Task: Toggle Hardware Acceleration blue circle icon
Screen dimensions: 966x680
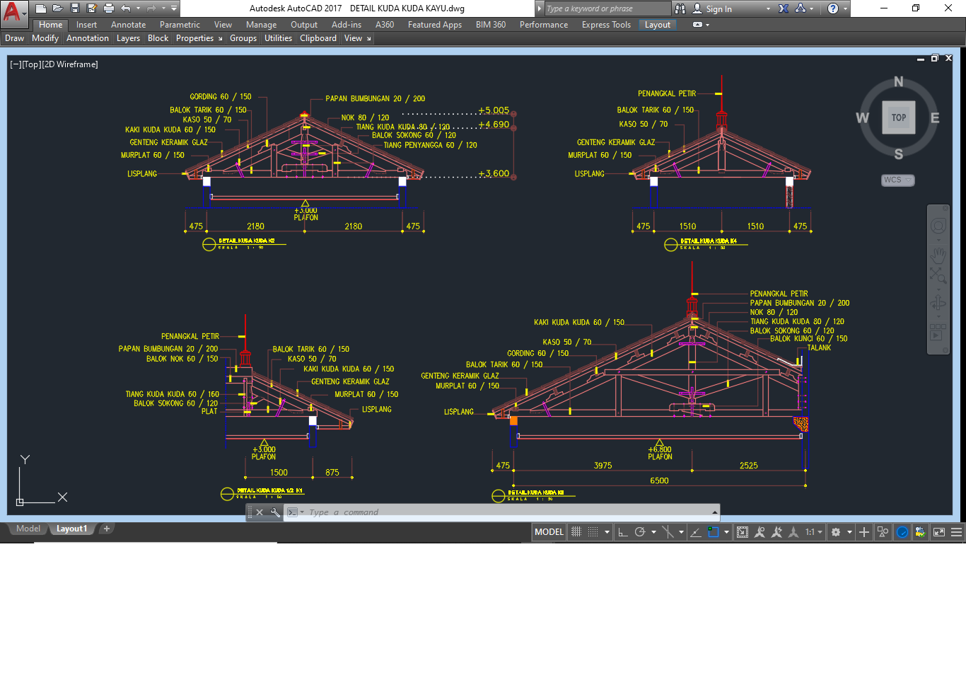Action: click(x=902, y=532)
